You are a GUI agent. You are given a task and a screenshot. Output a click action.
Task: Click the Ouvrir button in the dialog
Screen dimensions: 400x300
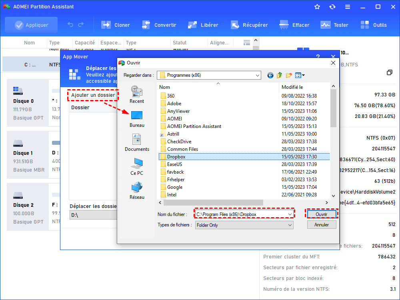[322, 214]
